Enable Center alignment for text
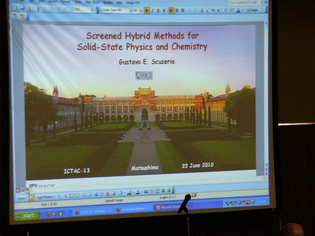Image resolution: width=315 pixels, height=236 pixels. tap(177, 10)
